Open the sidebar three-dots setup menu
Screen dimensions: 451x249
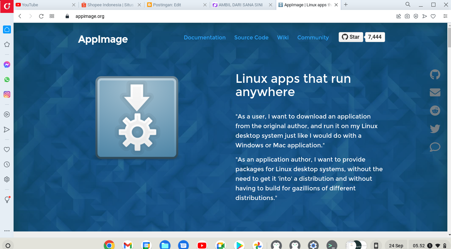(7, 231)
